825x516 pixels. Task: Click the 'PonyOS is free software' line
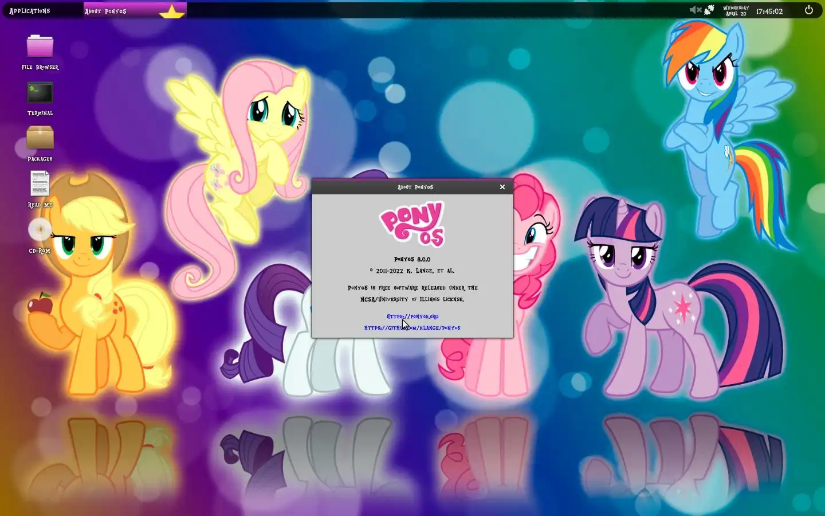[412, 288]
